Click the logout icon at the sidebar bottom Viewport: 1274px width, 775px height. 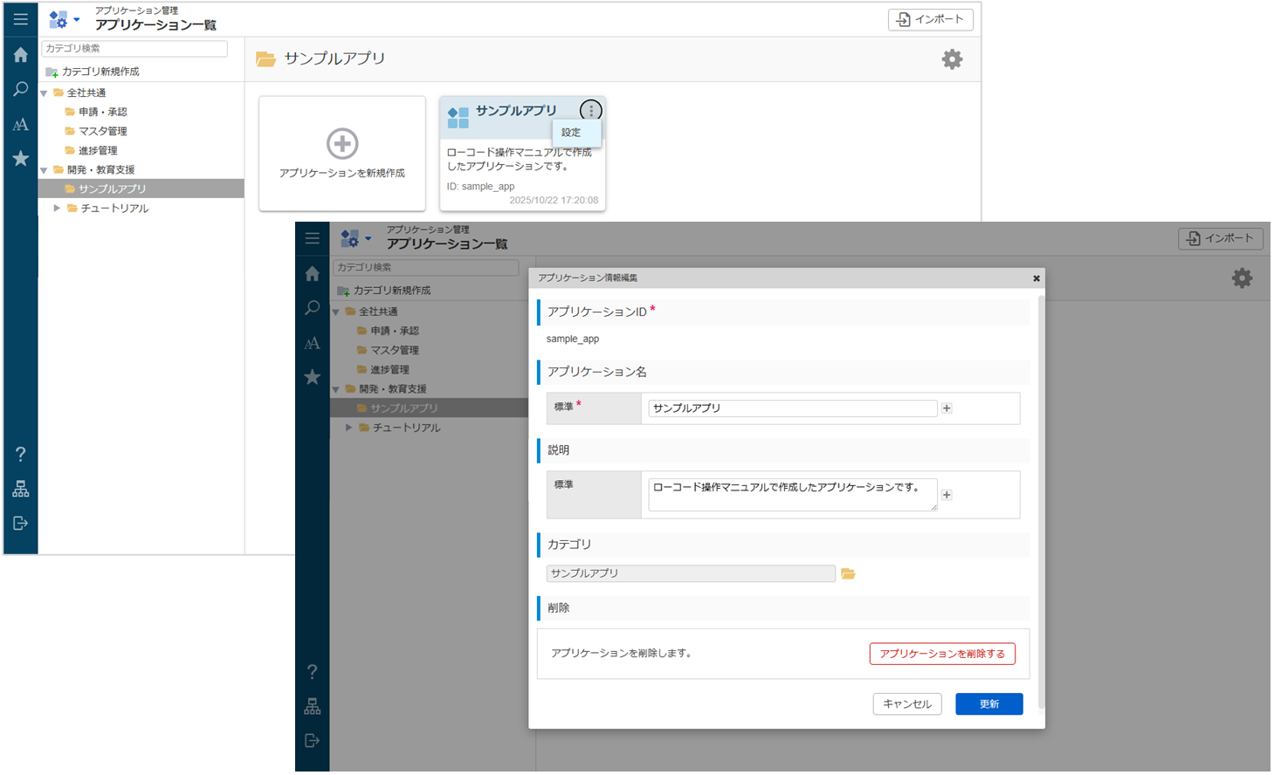pos(20,523)
